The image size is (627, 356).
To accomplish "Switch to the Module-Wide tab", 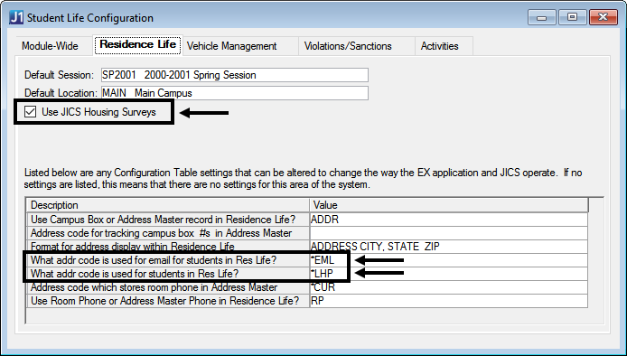I will tap(50, 46).
